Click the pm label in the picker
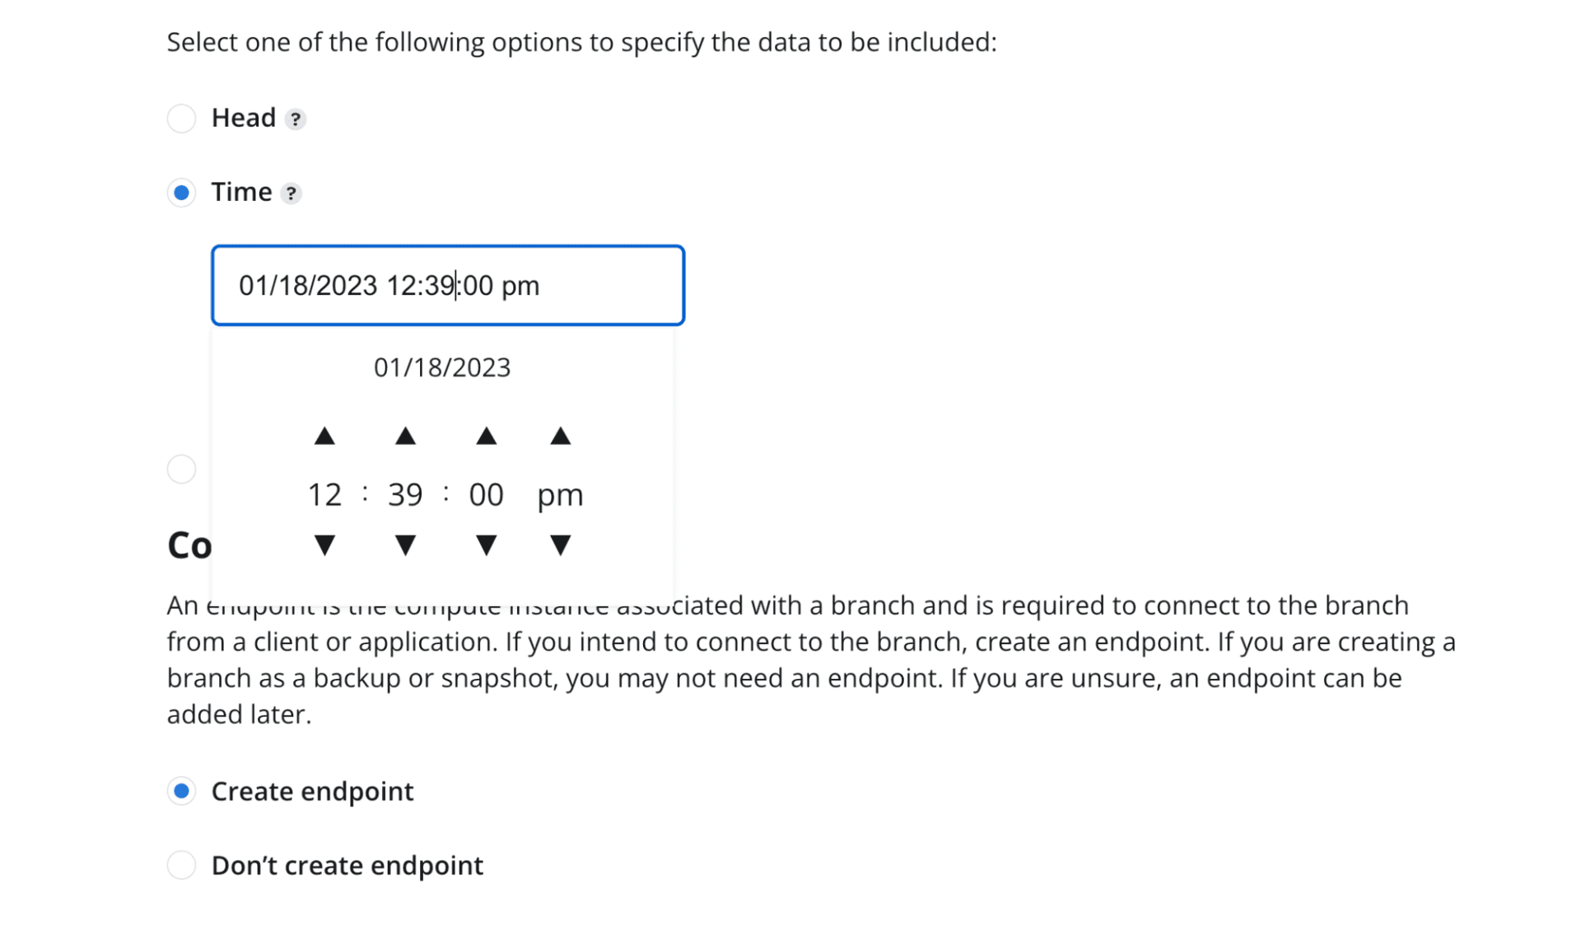The image size is (1581, 940). (560, 494)
